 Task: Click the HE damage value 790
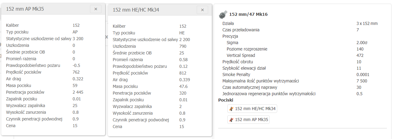point(183,46)
